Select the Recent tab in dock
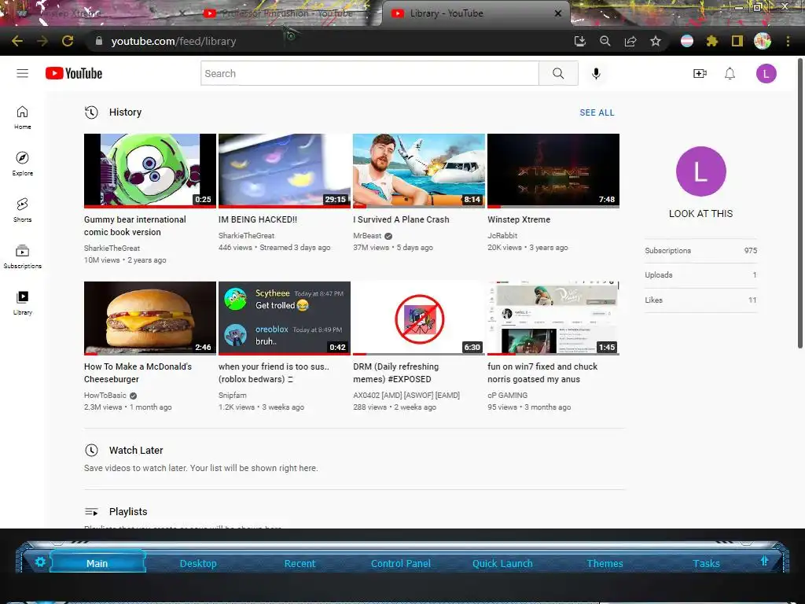This screenshot has width=805, height=604. point(300,563)
